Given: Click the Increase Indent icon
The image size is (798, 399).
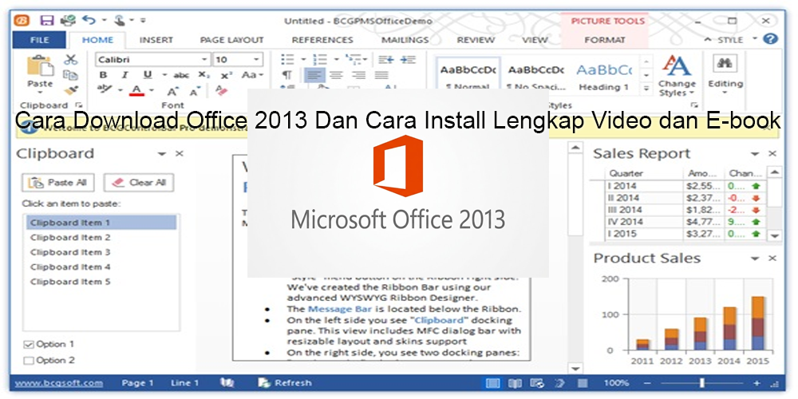Looking at the screenshot, I should (x=408, y=60).
